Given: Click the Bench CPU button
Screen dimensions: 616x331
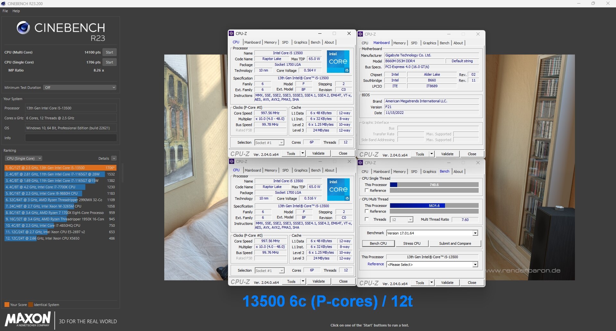Looking at the screenshot, I should 378,243.
